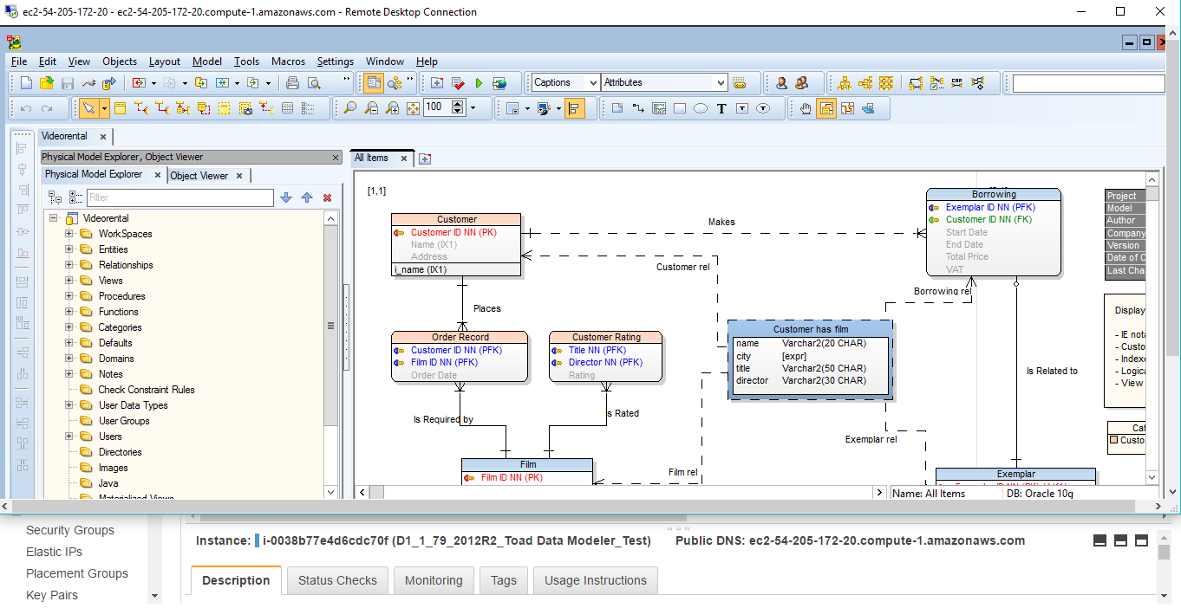
Task: Activate the hand pan tool
Action: (x=806, y=108)
